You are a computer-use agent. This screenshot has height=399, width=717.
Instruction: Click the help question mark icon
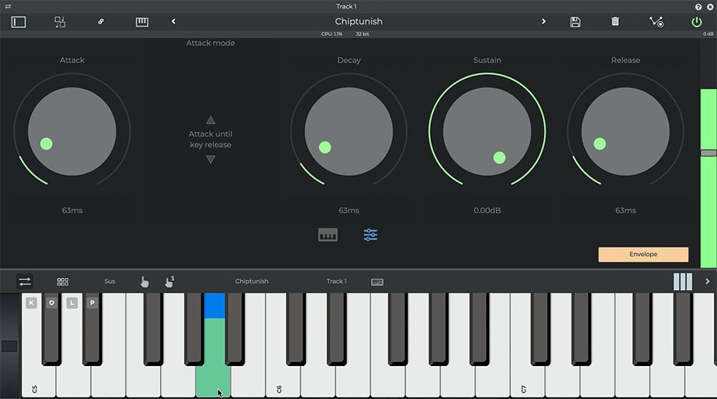click(x=698, y=6)
